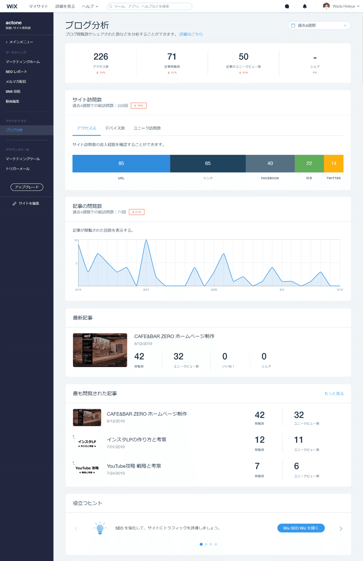Click the search input field

tap(150, 7)
